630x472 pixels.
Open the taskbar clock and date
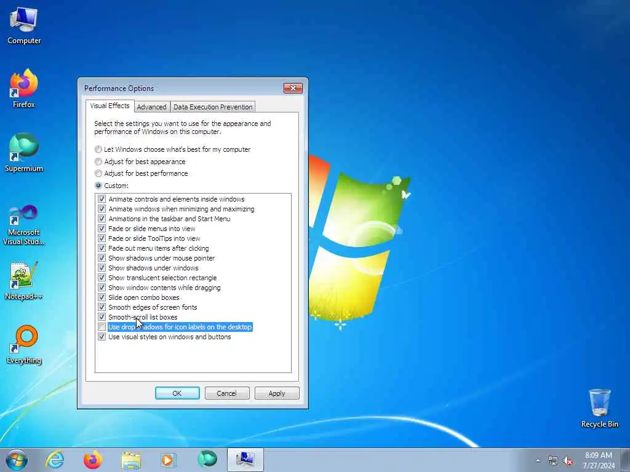click(x=599, y=460)
